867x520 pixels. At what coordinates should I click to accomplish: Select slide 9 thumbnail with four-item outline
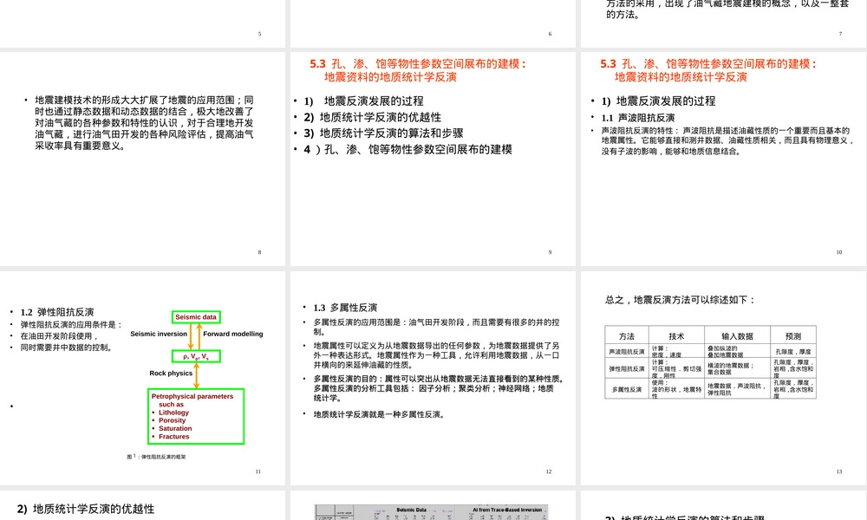point(433,159)
